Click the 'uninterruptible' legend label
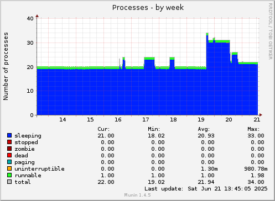The width and height of the screenshot is (275, 201). tap(39, 169)
